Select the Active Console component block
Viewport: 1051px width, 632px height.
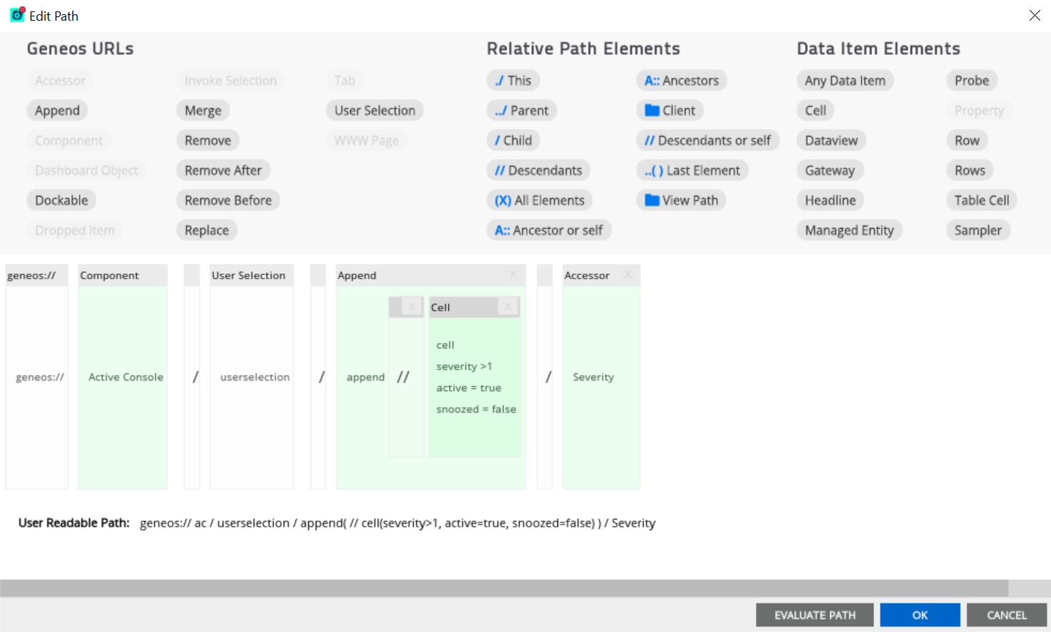(x=123, y=377)
